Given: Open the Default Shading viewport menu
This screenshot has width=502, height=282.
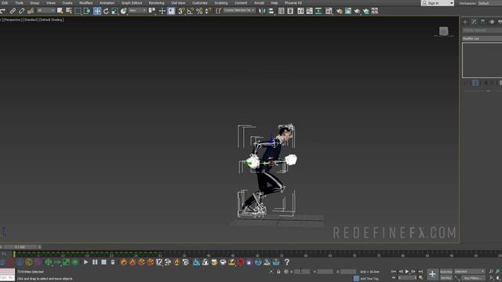Looking at the screenshot, I should click(51, 20).
